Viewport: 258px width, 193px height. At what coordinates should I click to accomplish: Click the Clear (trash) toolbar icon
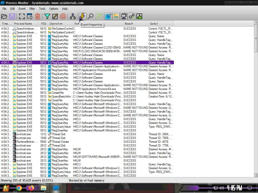(38, 16)
